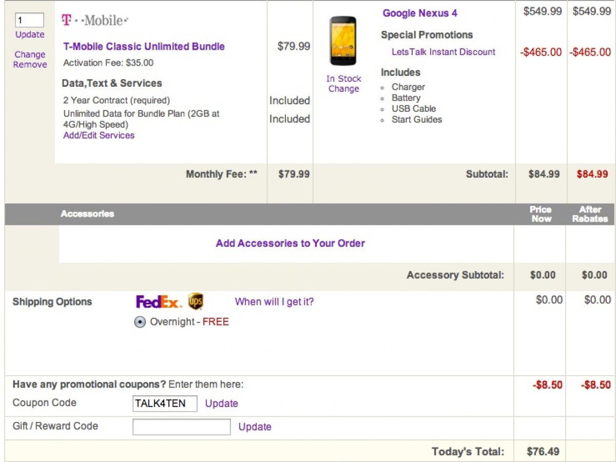Click the Update link under quantity
This screenshot has width=616, height=462.
coord(30,34)
